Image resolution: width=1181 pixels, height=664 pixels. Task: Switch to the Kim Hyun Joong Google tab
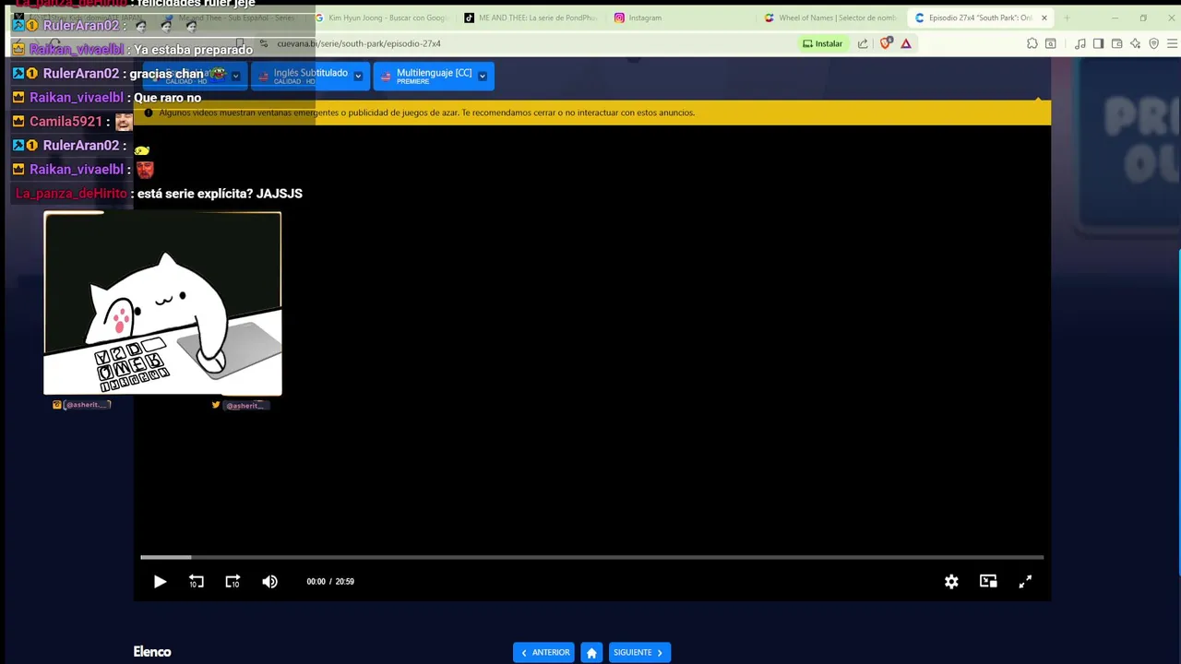coord(382,18)
